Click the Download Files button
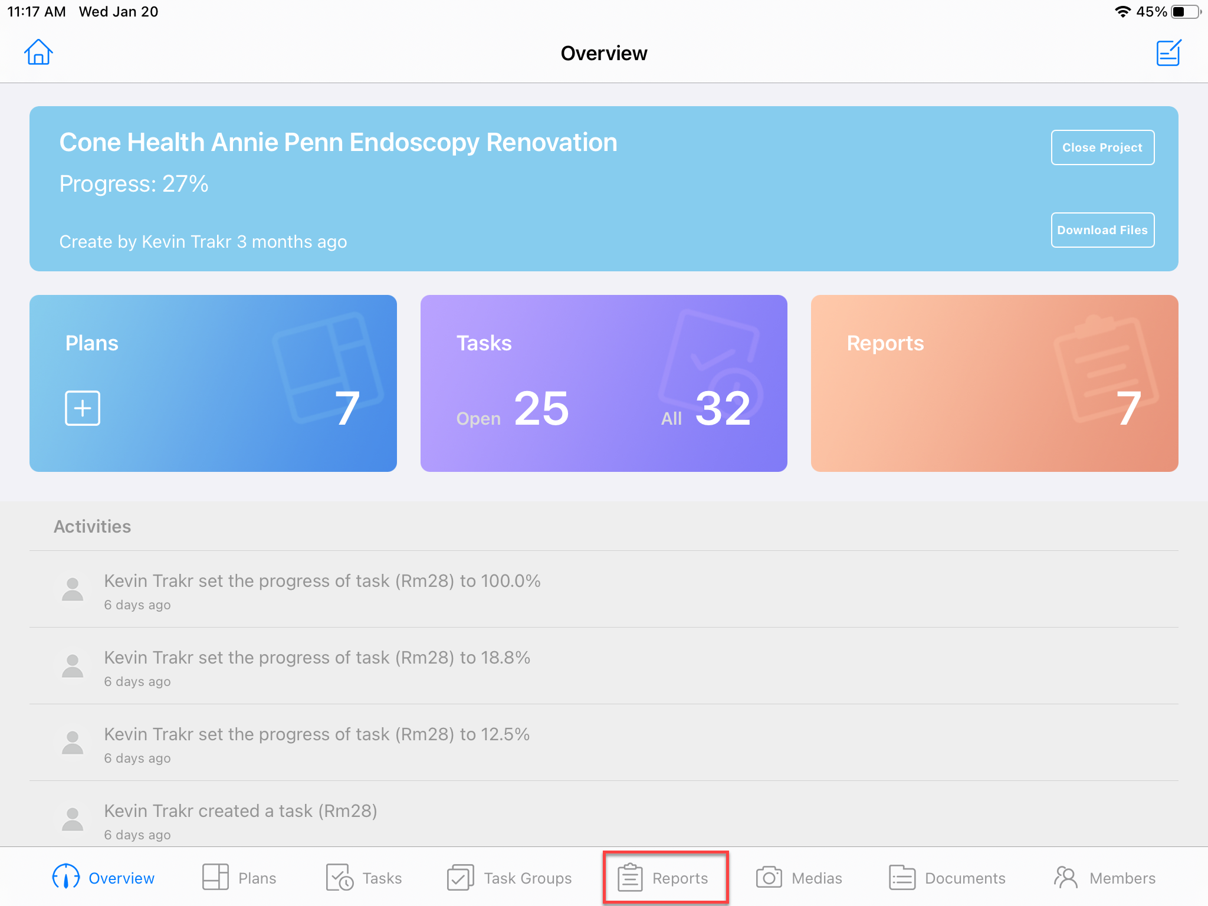The width and height of the screenshot is (1208, 906). click(1102, 230)
